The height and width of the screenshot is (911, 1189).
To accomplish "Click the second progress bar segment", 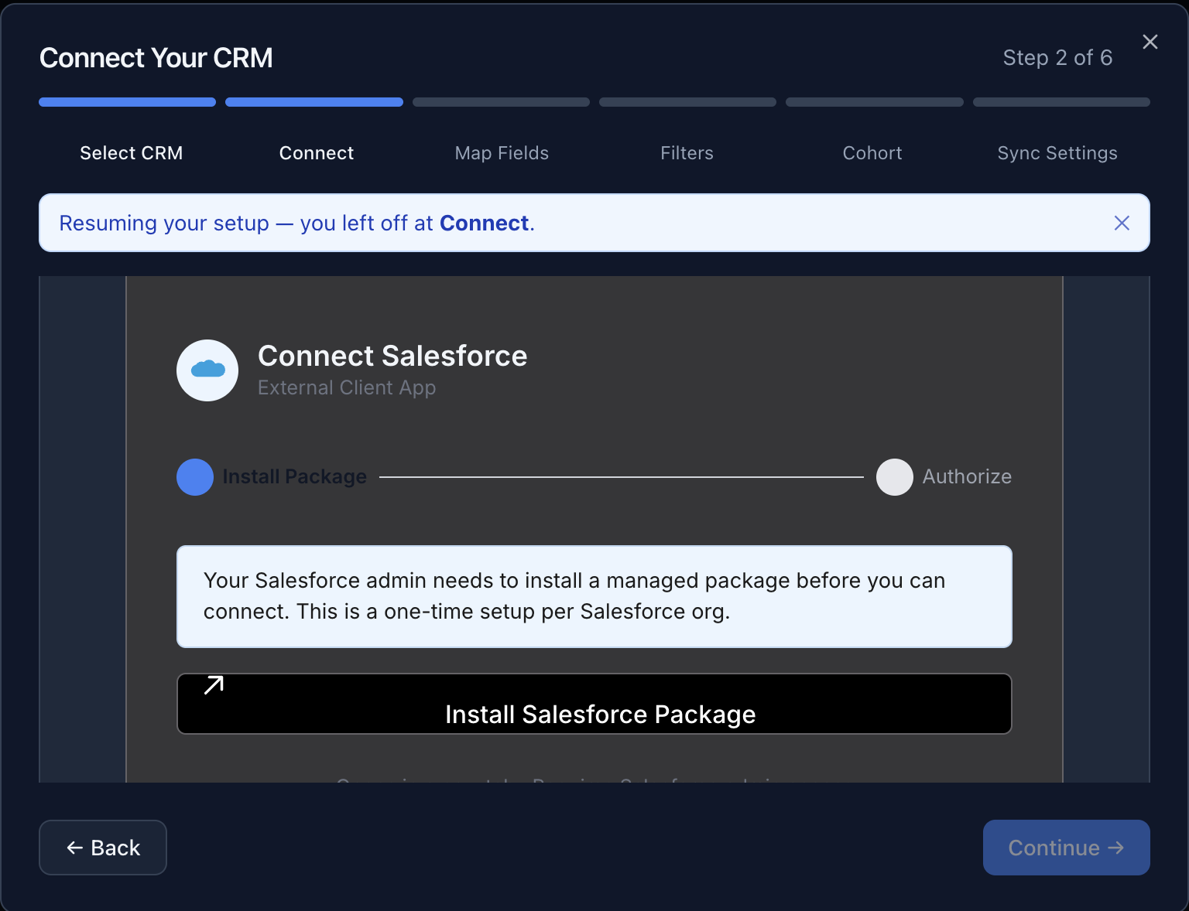I will [x=314, y=102].
